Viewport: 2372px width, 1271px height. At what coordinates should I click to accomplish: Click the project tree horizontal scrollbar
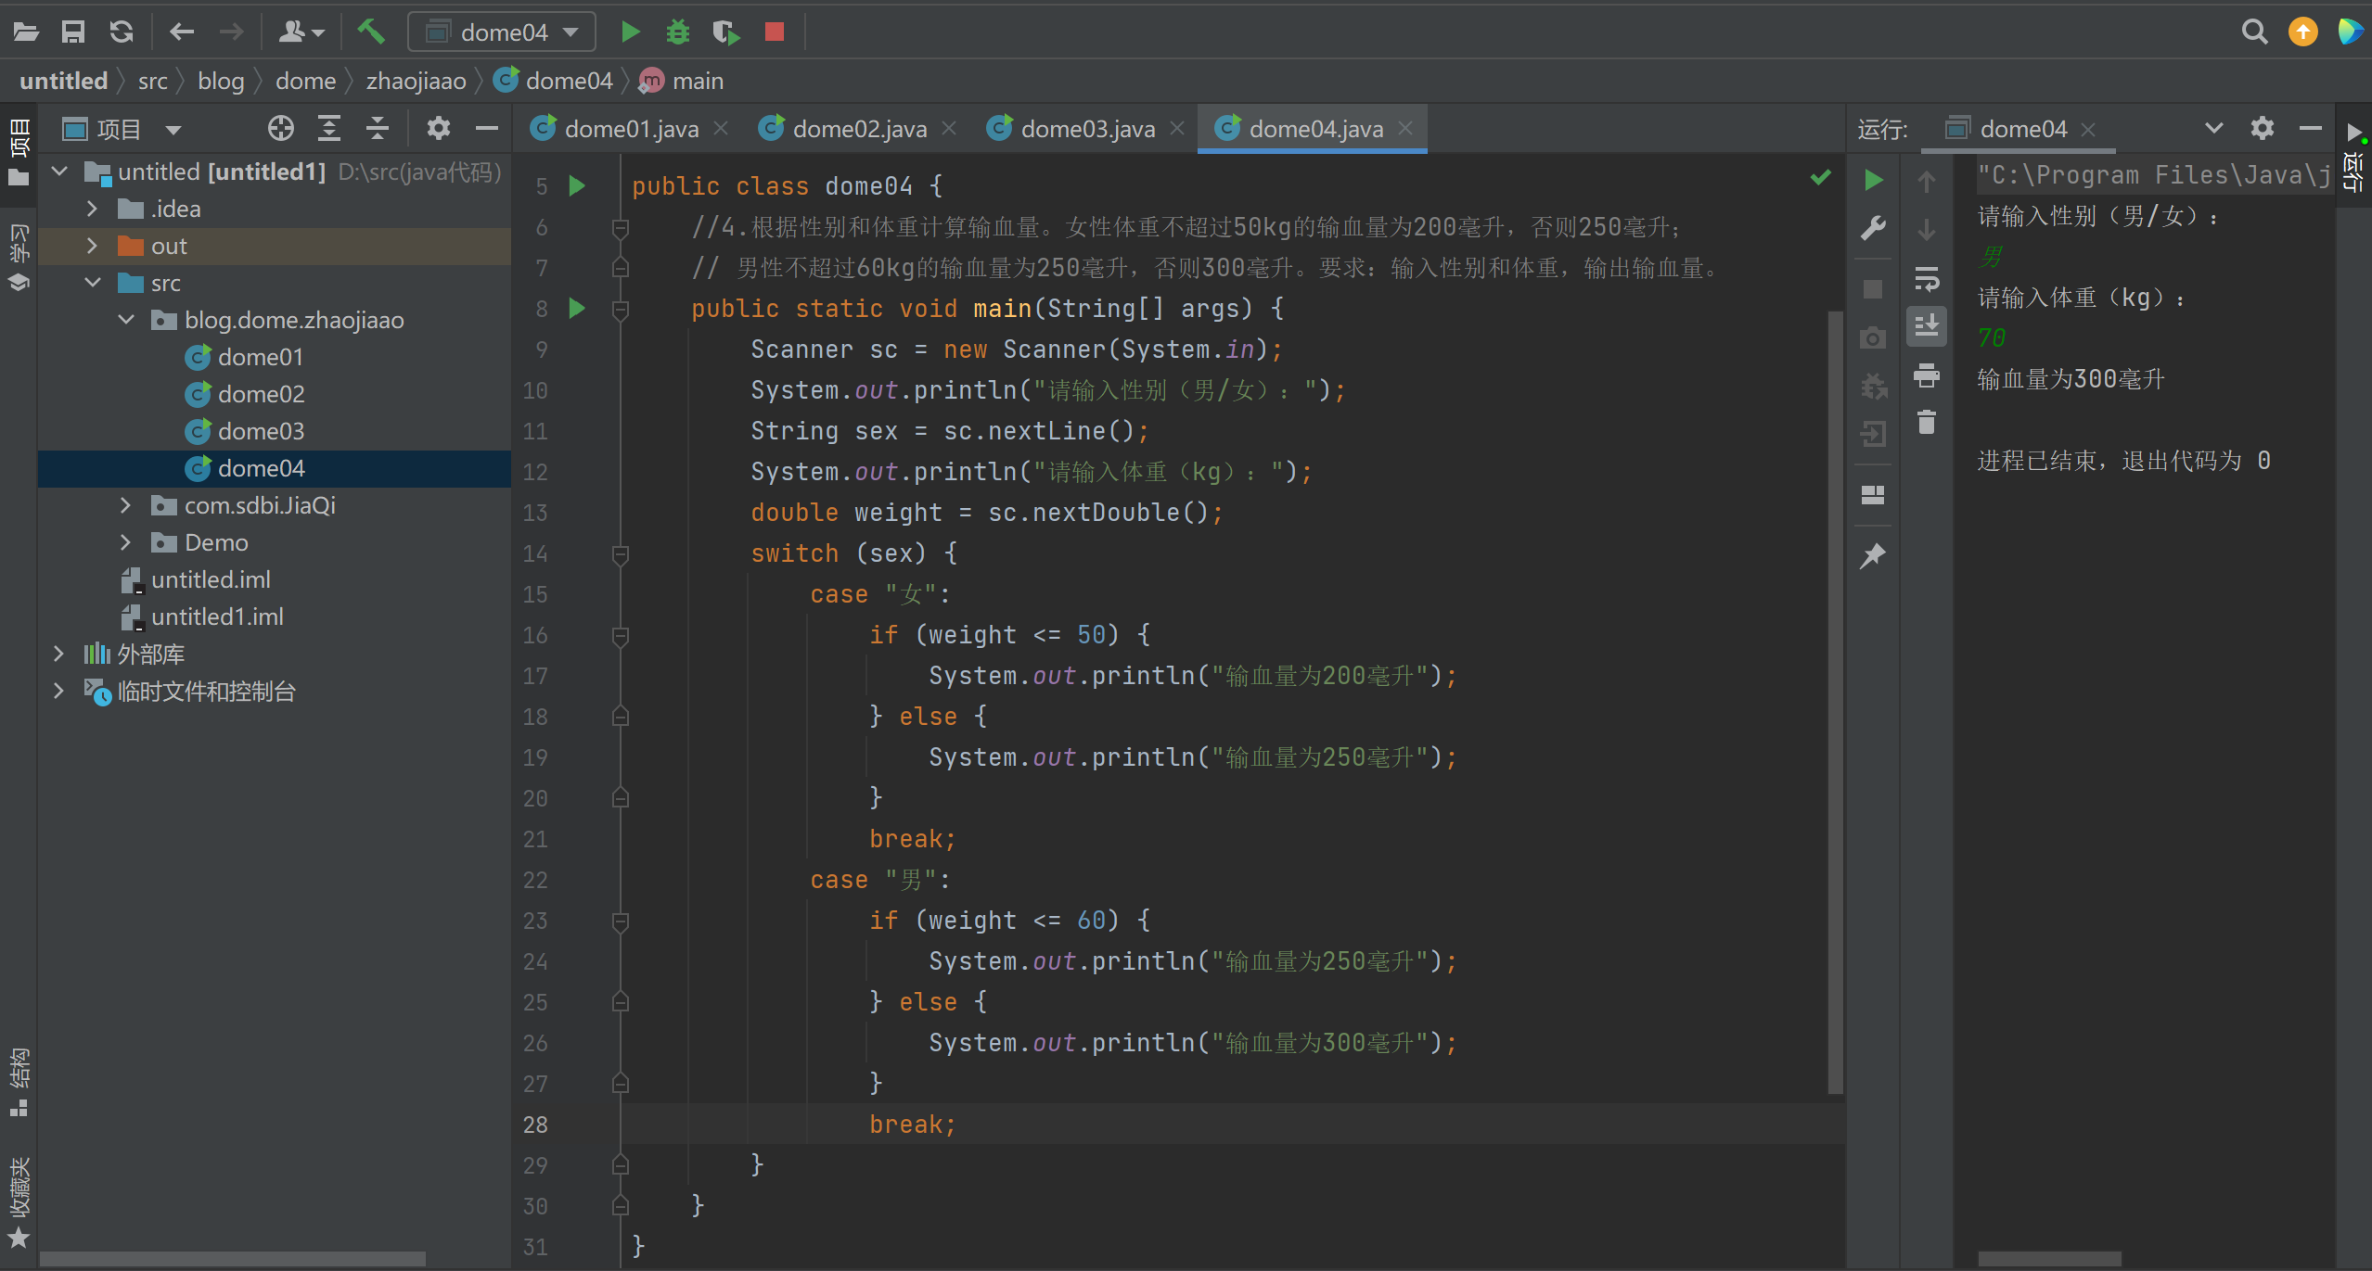tap(232, 1259)
